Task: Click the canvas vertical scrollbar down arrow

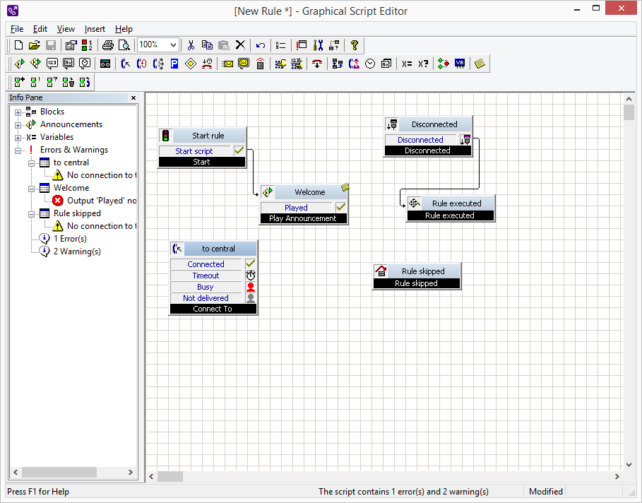Action: (x=629, y=464)
